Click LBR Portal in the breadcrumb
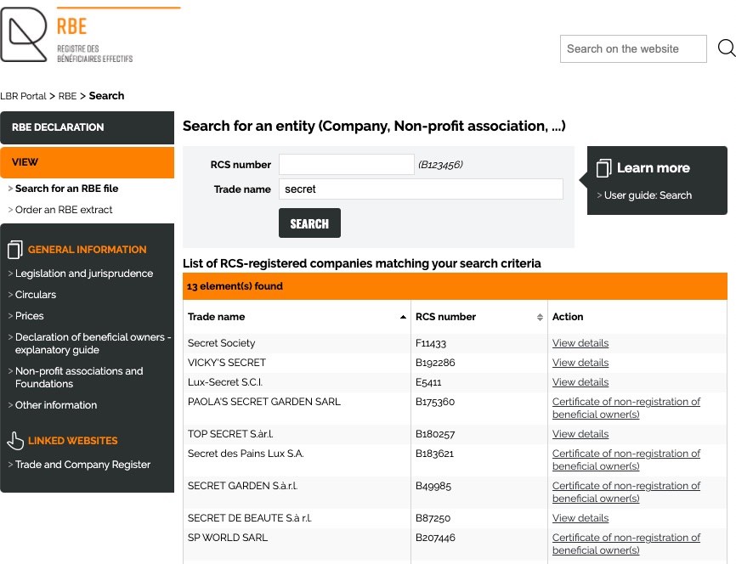 point(23,96)
